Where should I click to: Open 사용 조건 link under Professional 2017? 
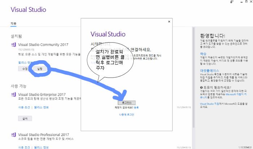pos(24,148)
